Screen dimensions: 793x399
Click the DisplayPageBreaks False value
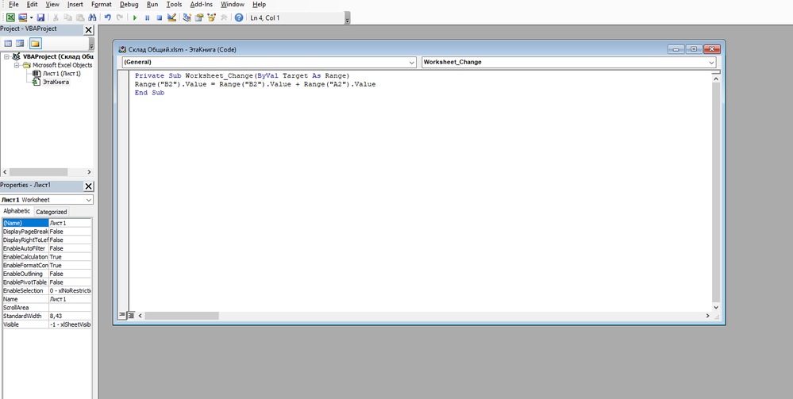coord(71,232)
